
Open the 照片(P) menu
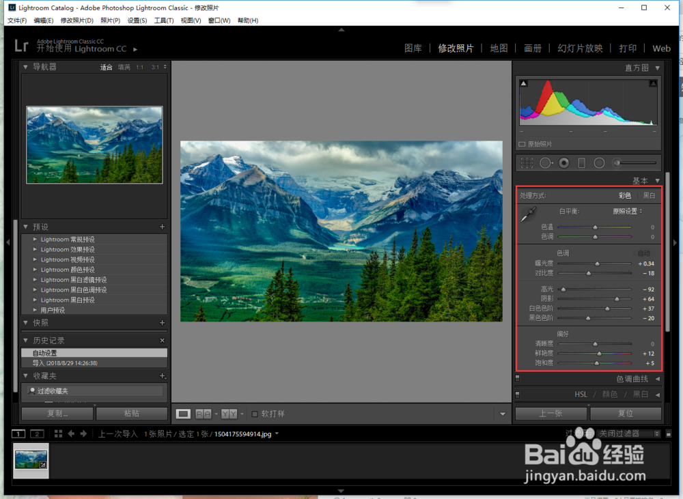110,20
